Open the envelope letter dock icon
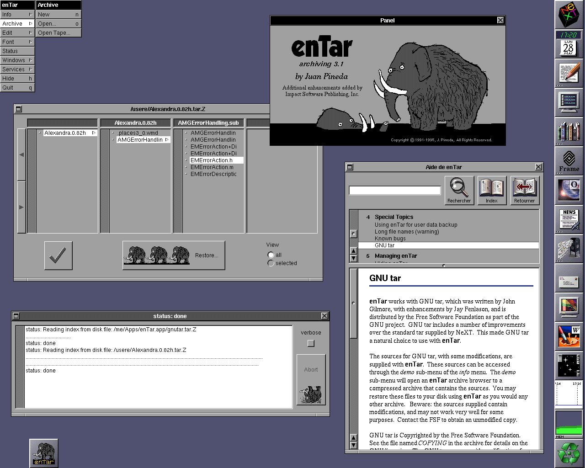585x468 pixels. click(569, 278)
